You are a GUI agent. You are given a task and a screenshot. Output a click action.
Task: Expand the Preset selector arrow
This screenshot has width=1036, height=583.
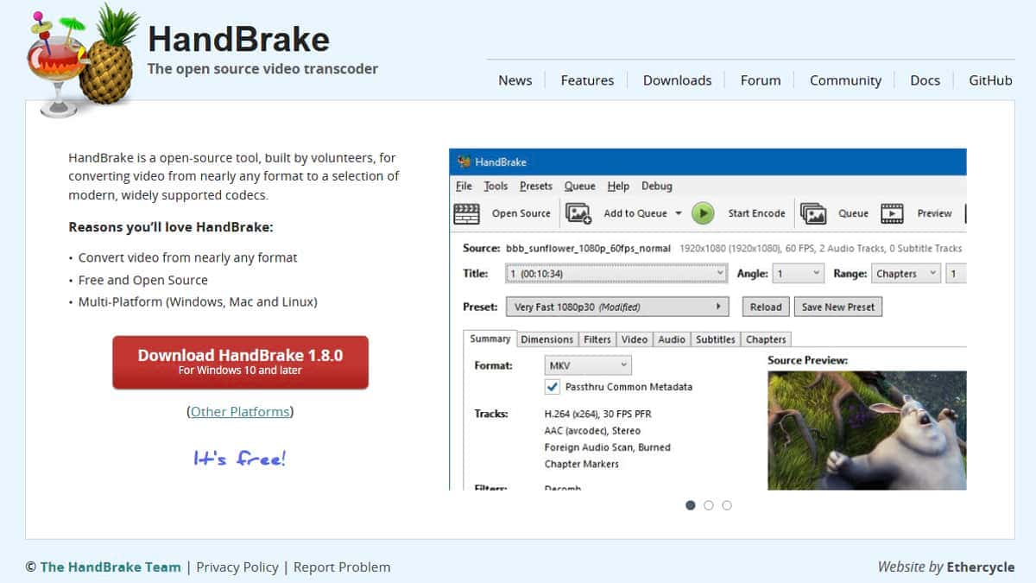point(717,306)
